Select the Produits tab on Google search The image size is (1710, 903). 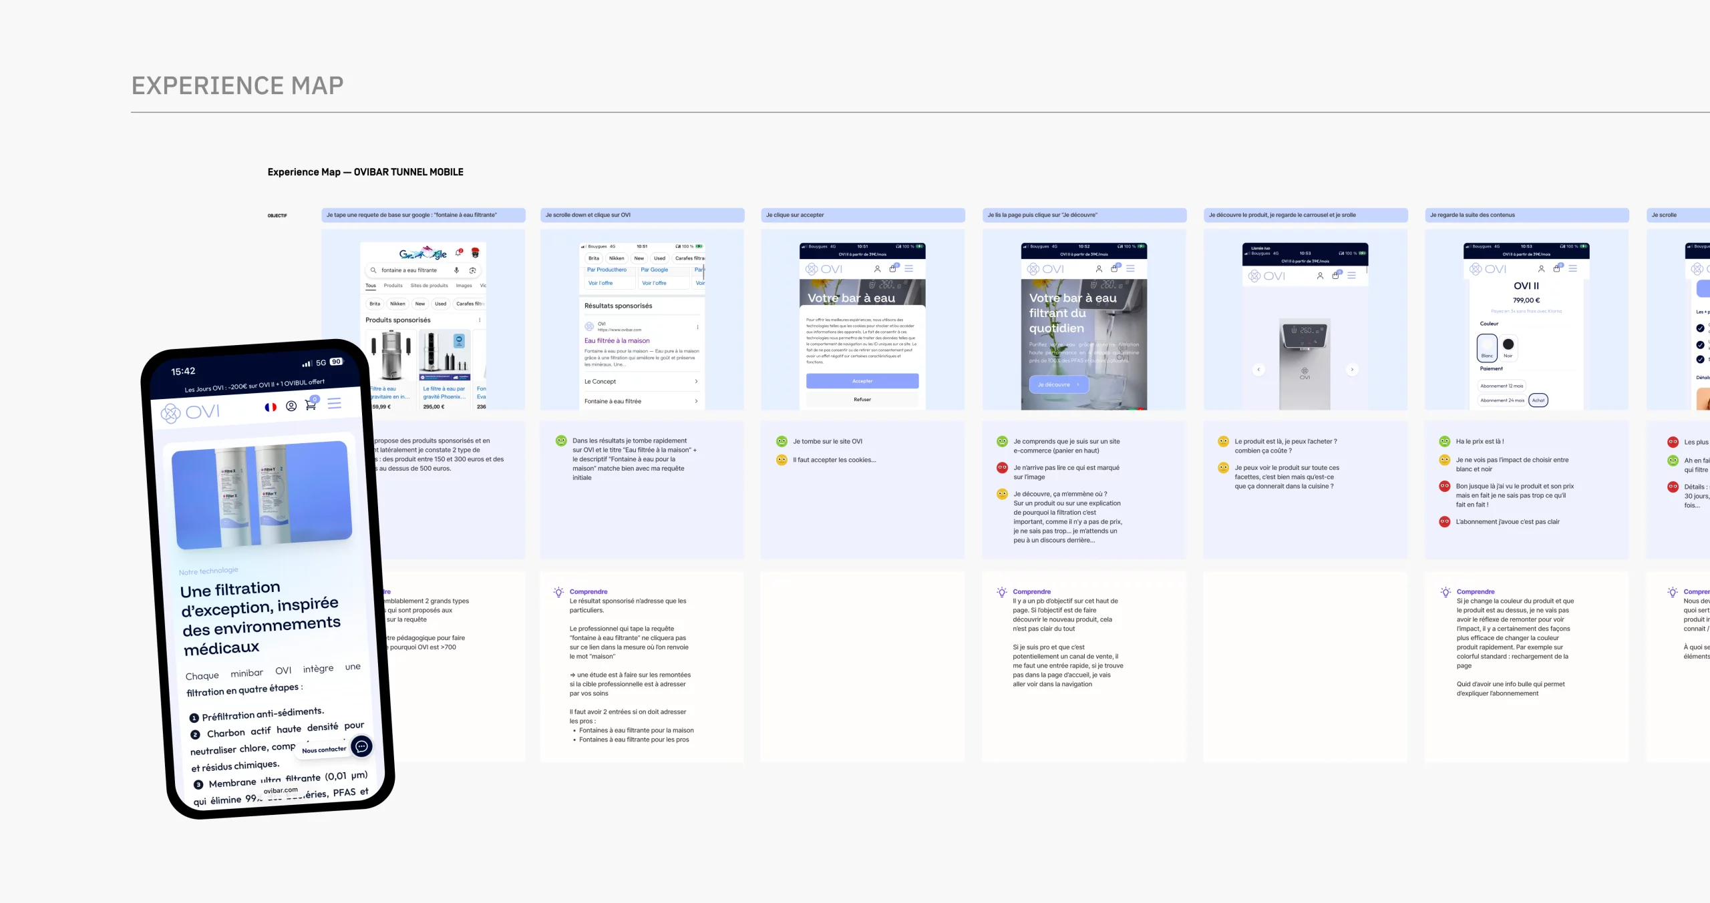click(x=393, y=286)
